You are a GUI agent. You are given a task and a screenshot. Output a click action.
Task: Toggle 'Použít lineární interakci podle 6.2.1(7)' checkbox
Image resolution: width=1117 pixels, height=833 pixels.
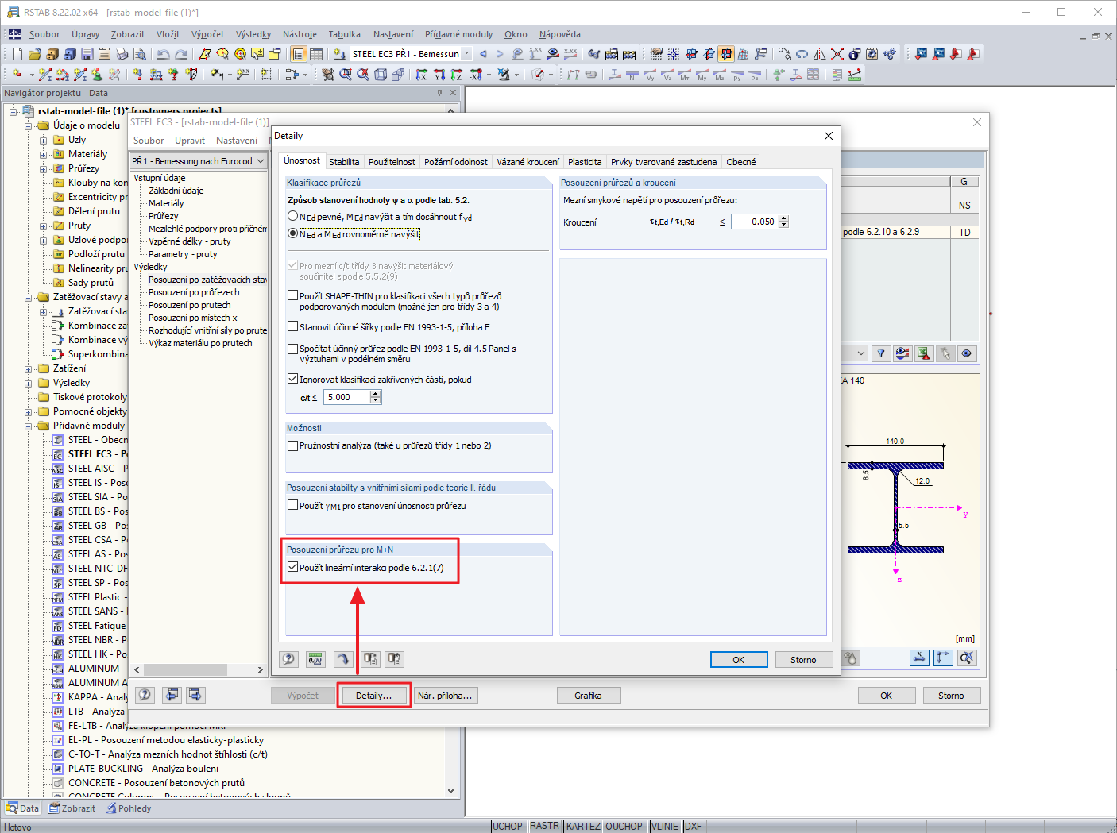click(293, 567)
